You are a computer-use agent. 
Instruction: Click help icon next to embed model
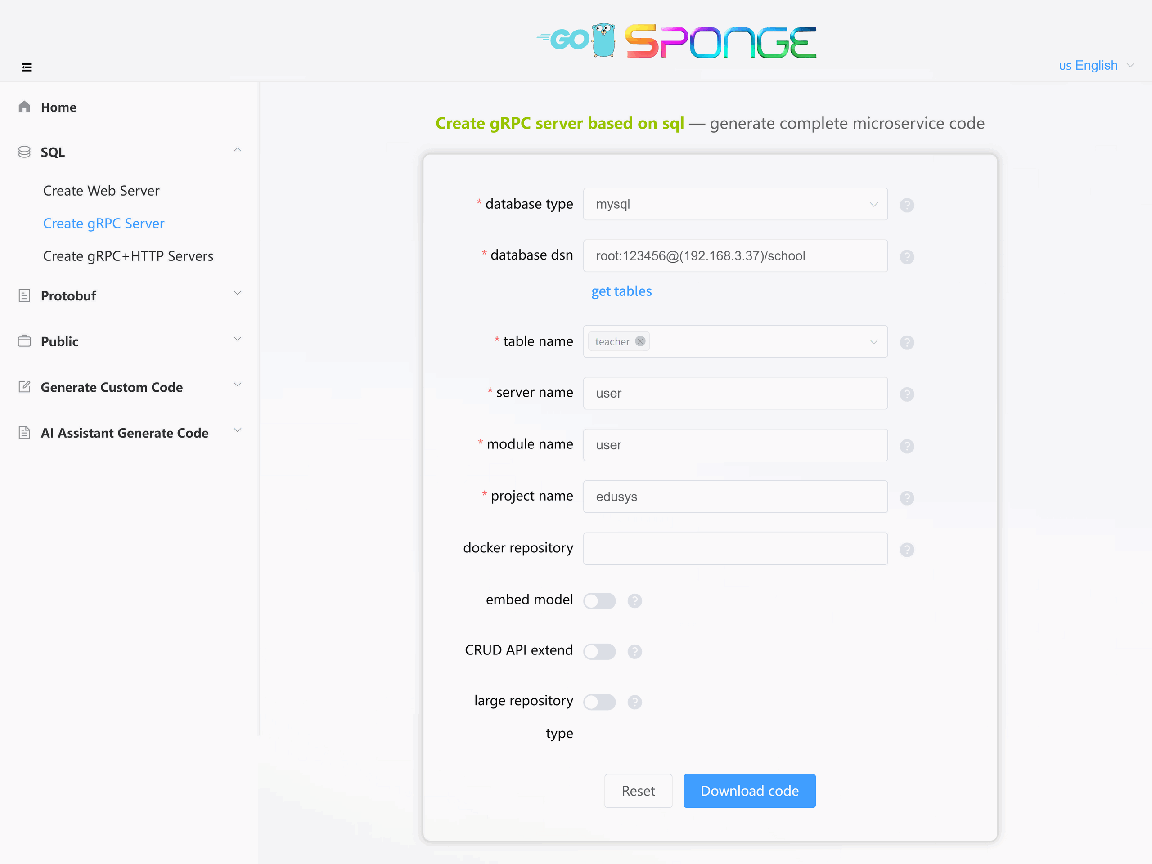pyautogui.click(x=634, y=600)
